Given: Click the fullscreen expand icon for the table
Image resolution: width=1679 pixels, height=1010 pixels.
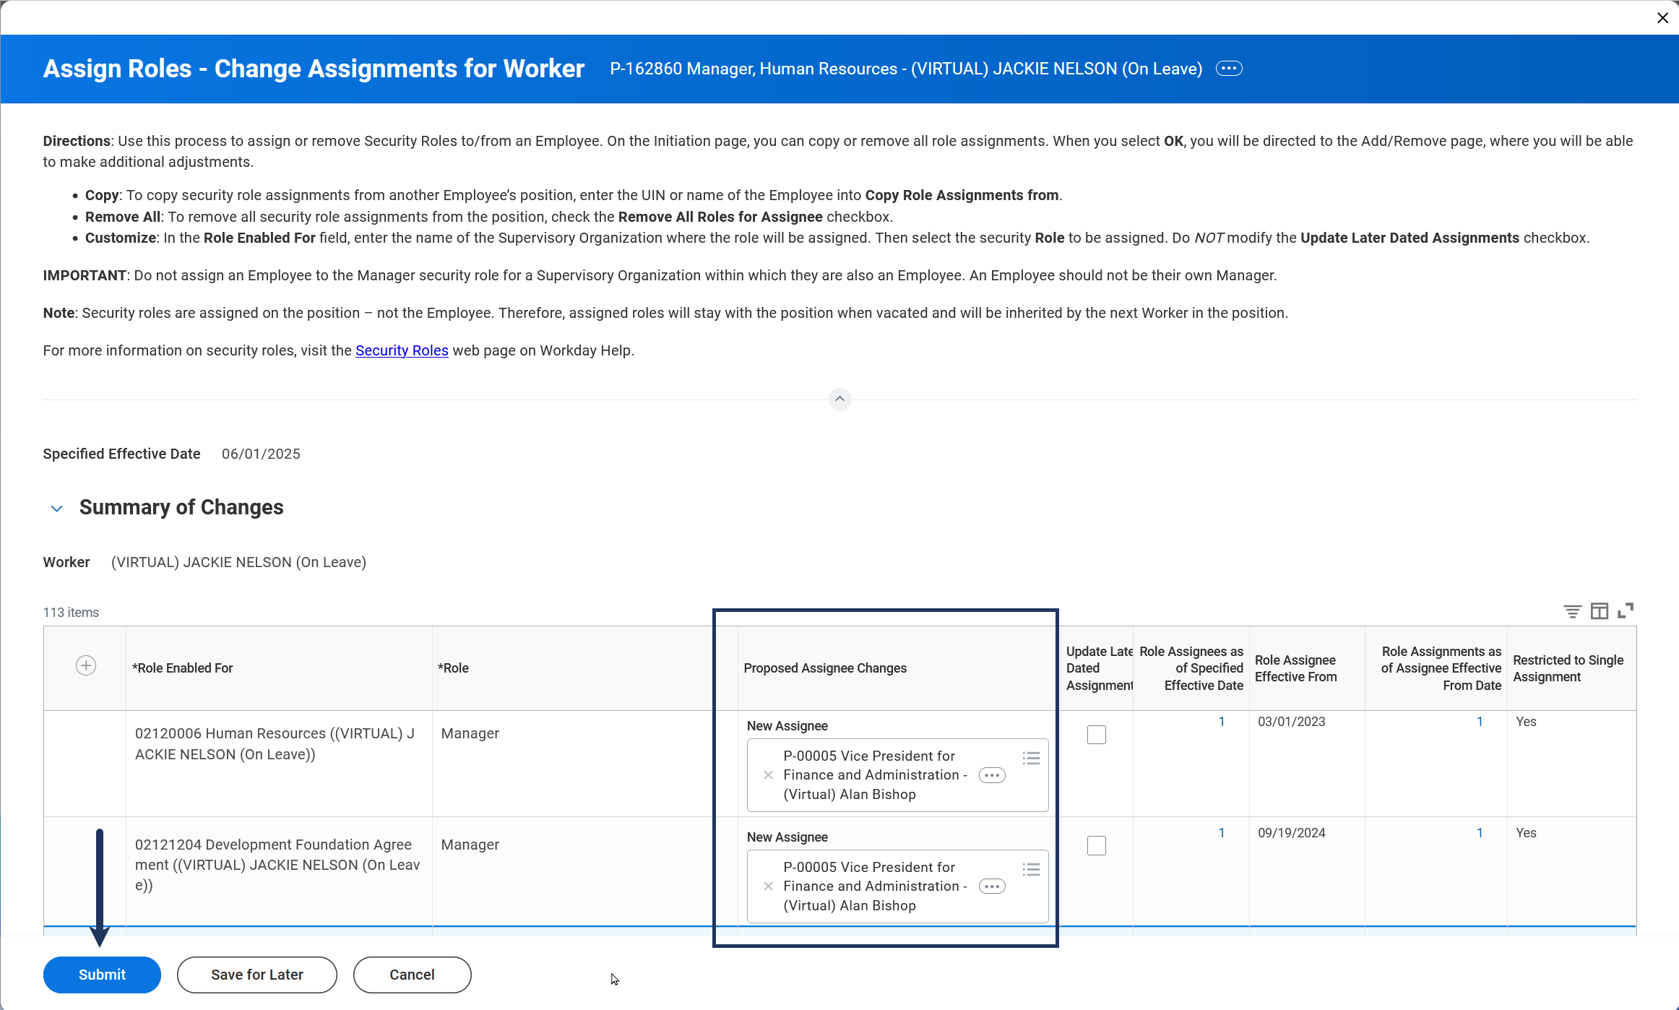Looking at the screenshot, I should [x=1626, y=611].
